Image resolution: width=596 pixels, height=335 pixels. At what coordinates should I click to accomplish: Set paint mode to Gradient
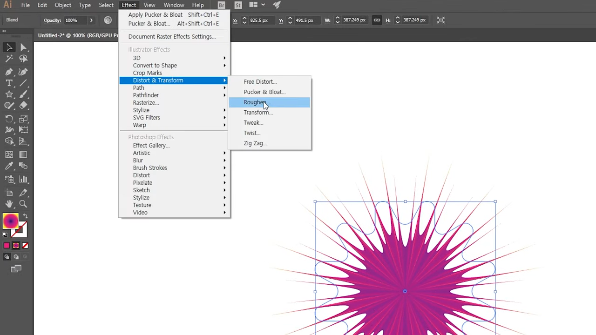coord(16,246)
